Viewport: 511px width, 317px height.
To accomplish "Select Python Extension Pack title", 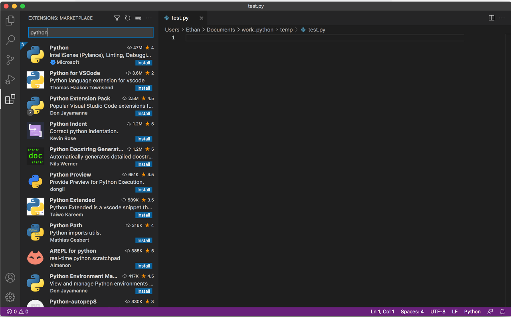I will 80,98.
